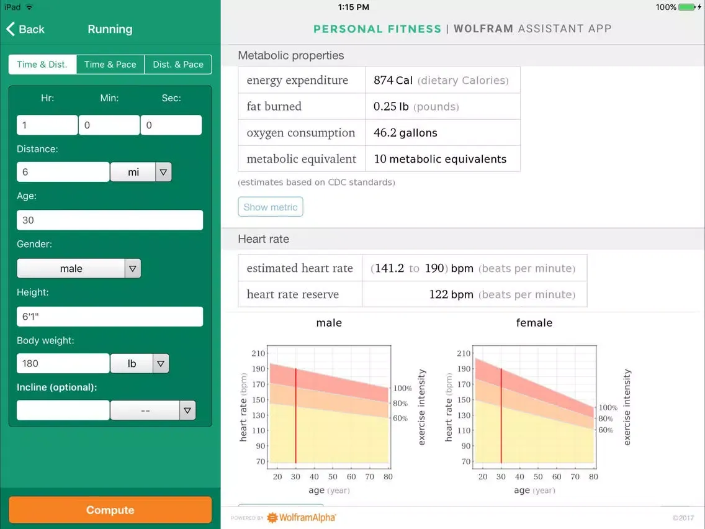Focus the Hr input field
This screenshot has height=529, width=705.
coord(47,125)
